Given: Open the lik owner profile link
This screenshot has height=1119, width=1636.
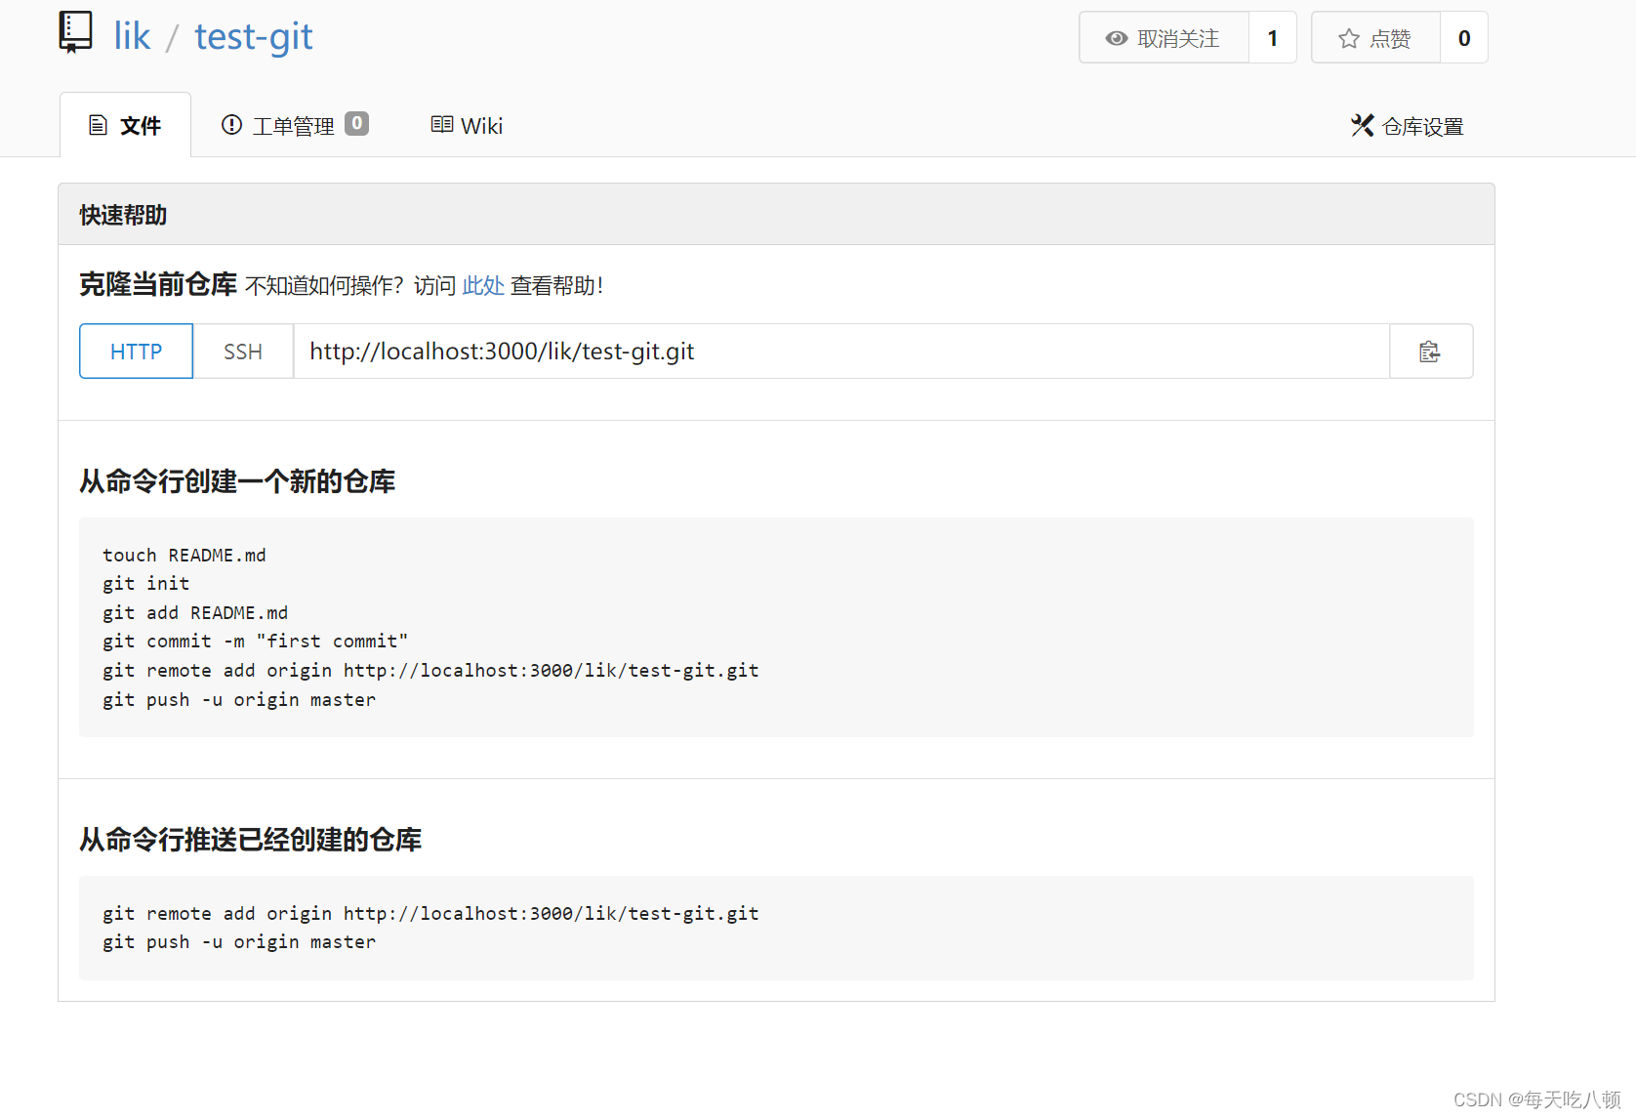Looking at the screenshot, I should tap(132, 37).
